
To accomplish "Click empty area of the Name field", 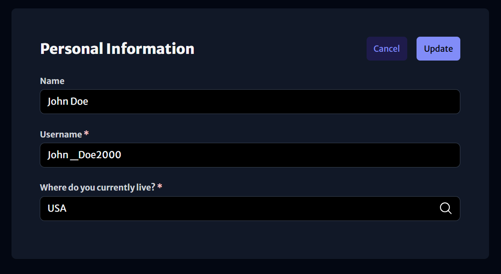I will (x=272, y=102).
